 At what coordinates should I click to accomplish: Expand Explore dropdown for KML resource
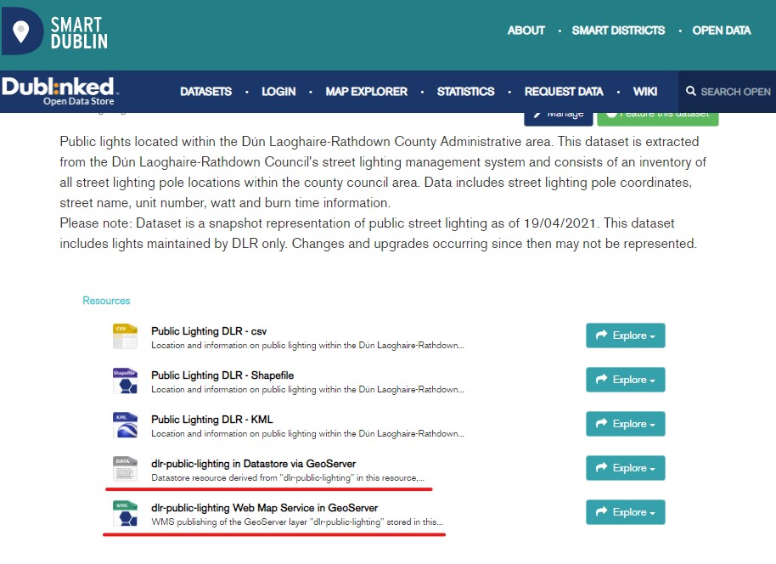click(x=625, y=424)
